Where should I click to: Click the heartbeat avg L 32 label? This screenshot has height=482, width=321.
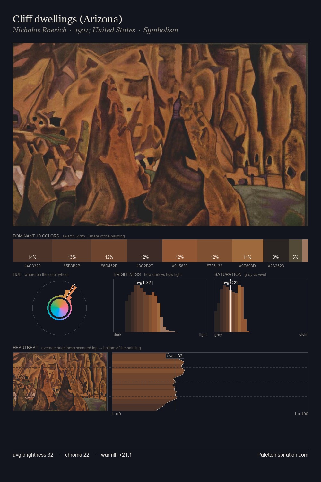175,356
